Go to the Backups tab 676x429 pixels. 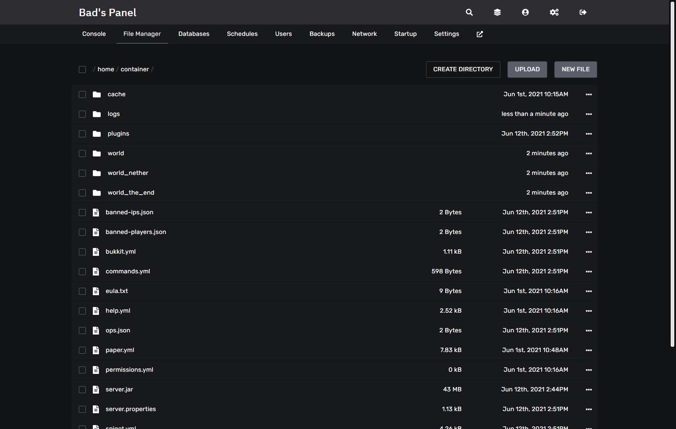point(322,34)
